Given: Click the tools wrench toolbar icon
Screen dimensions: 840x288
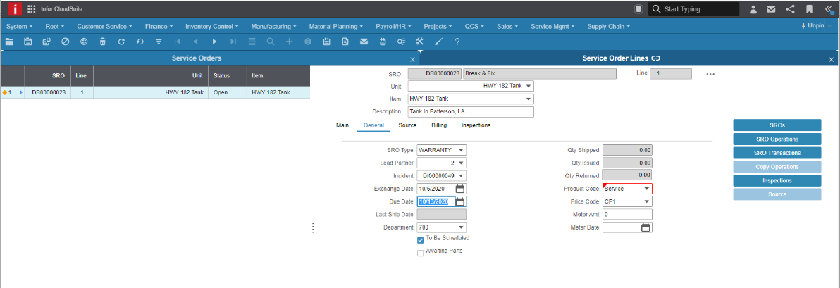Looking at the screenshot, I should coord(419,42).
